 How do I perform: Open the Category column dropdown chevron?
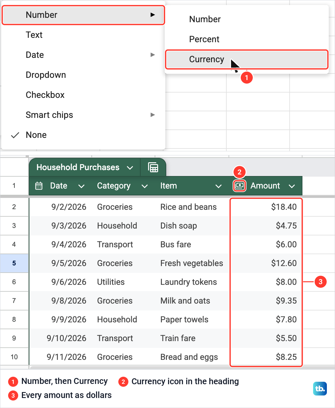point(145,186)
